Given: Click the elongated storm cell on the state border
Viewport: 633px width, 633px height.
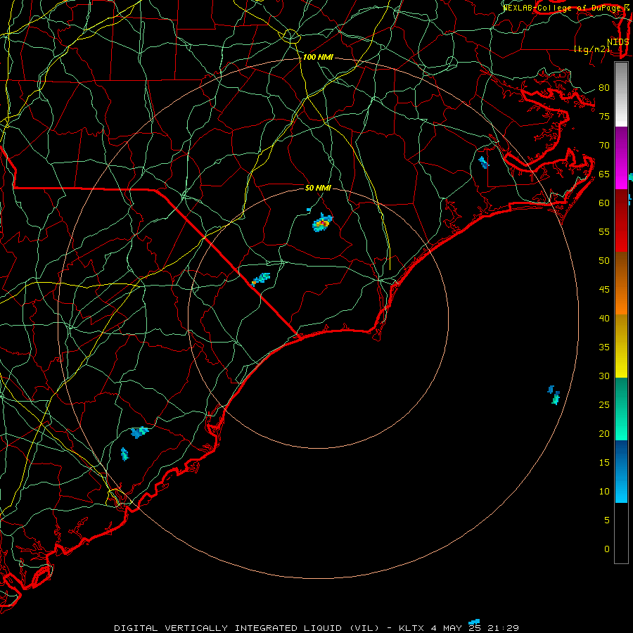Looking at the screenshot, I should pyautogui.click(x=260, y=279).
